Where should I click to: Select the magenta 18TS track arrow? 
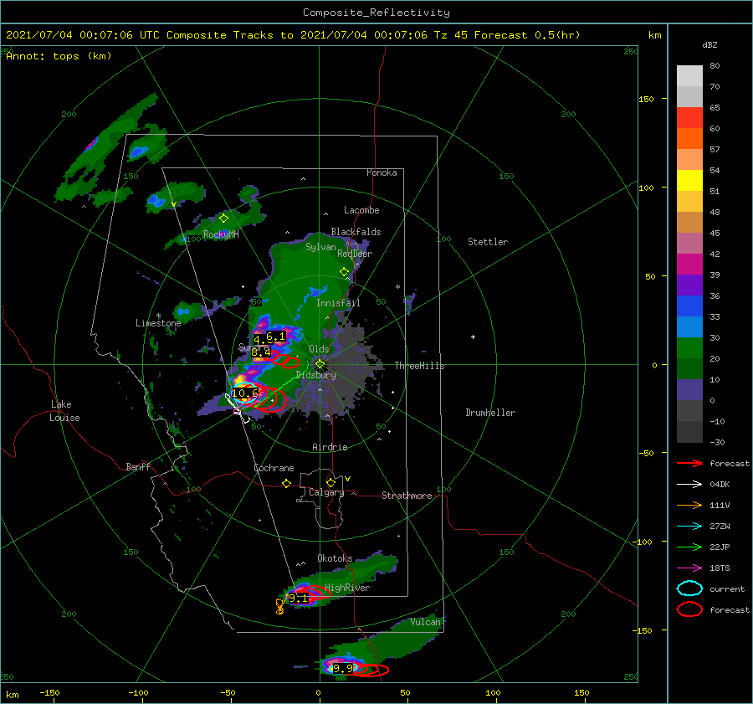pos(689,568)
